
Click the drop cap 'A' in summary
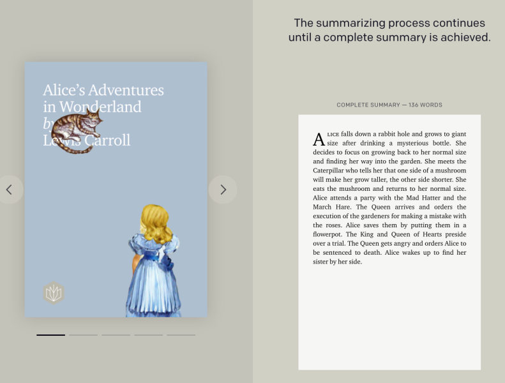(x=319, y=139)
